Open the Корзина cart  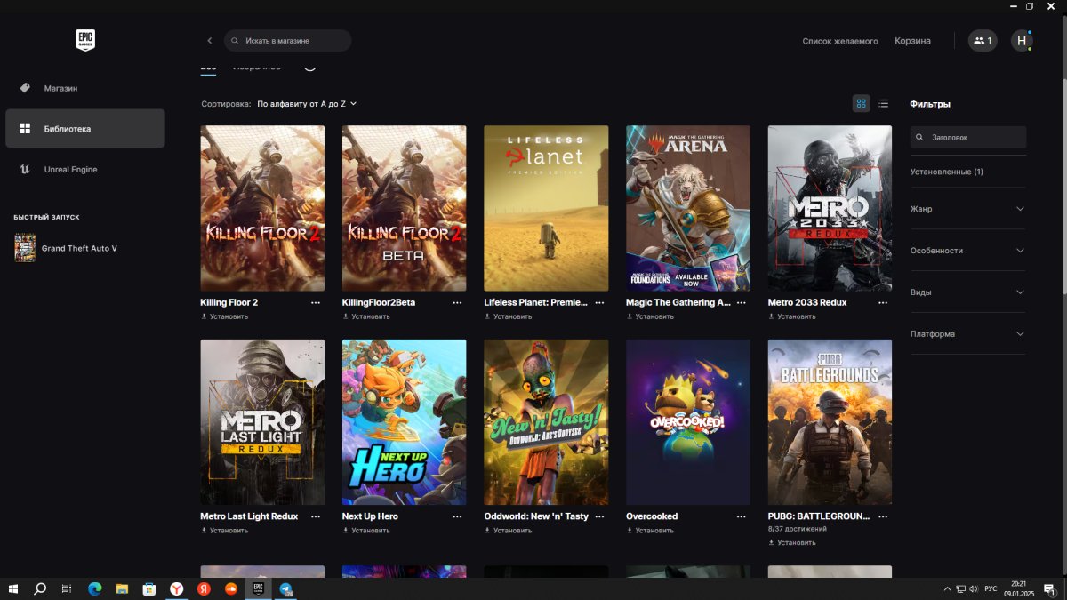pos(912,41)
